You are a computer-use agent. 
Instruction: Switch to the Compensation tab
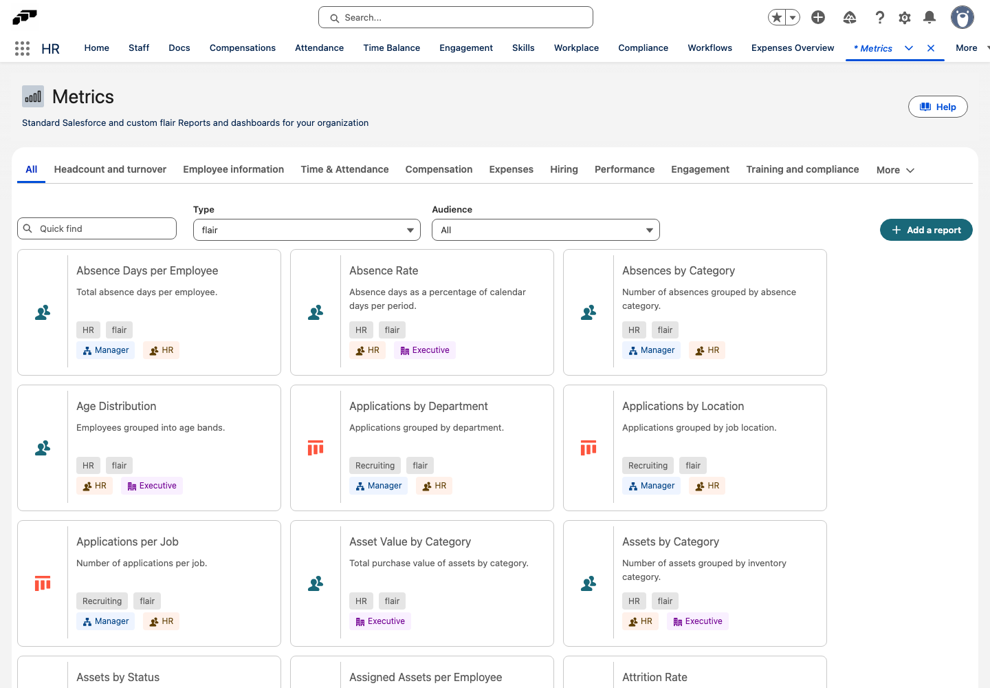point(439,169)
